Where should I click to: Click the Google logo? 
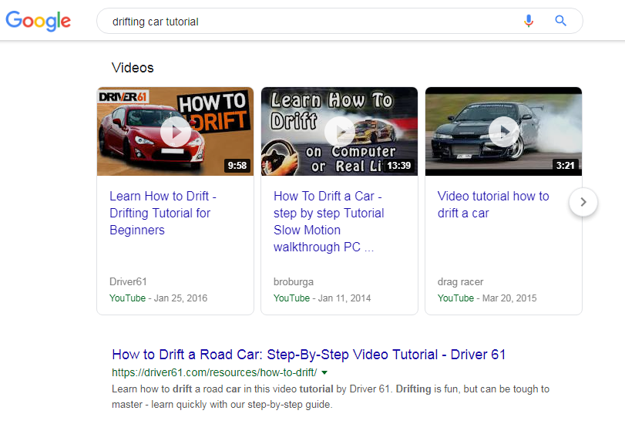point(38,21)
